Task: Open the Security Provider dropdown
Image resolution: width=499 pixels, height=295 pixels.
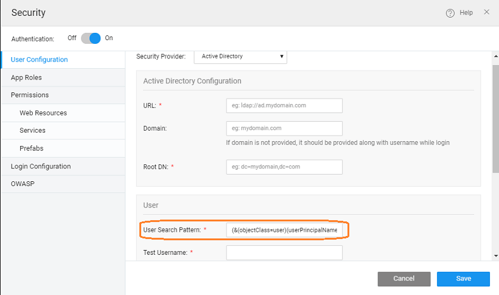Action: click(x=240, y=57)
